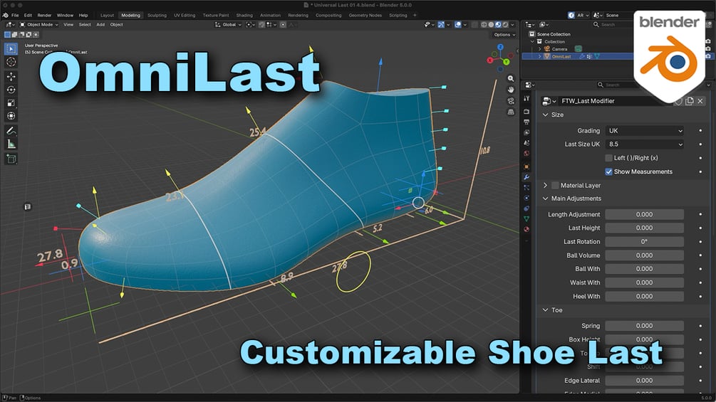Open the Grading UK dropdown
This screenshot has width=716, height=402.
(x=644, y=131)
